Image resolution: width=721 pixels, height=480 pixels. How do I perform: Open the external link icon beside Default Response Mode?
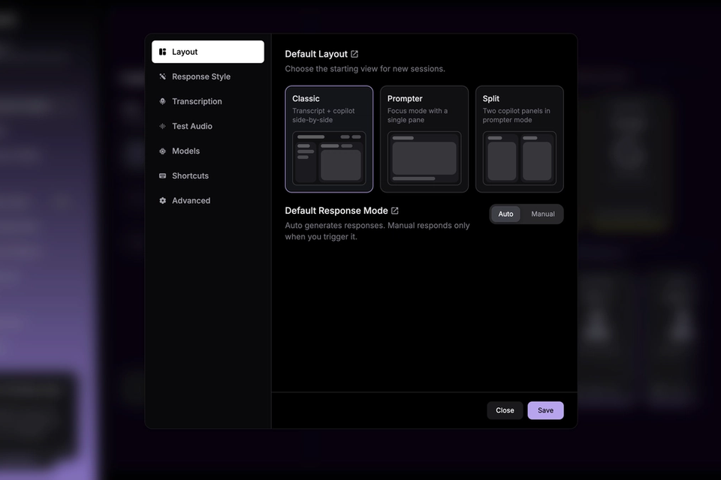[395, 211]
